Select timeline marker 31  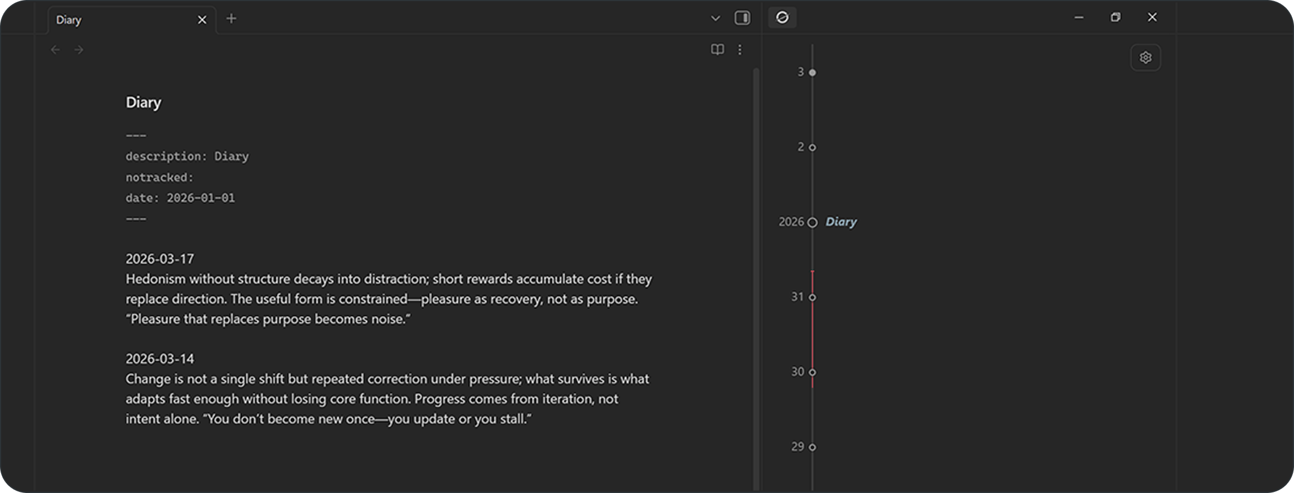point(812,297)
